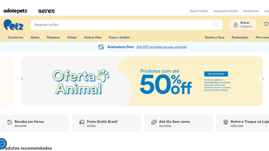This screenshot has height=151, width=269.
Task: Click the Receba em Horas heading
Action: [x=29, y=122]
